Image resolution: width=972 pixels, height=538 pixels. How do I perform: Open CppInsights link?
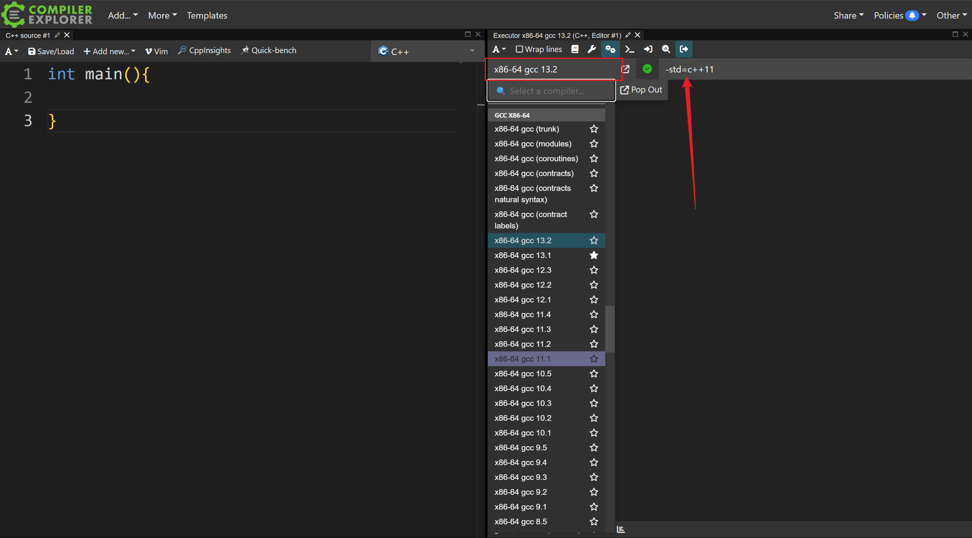[205, 50]
